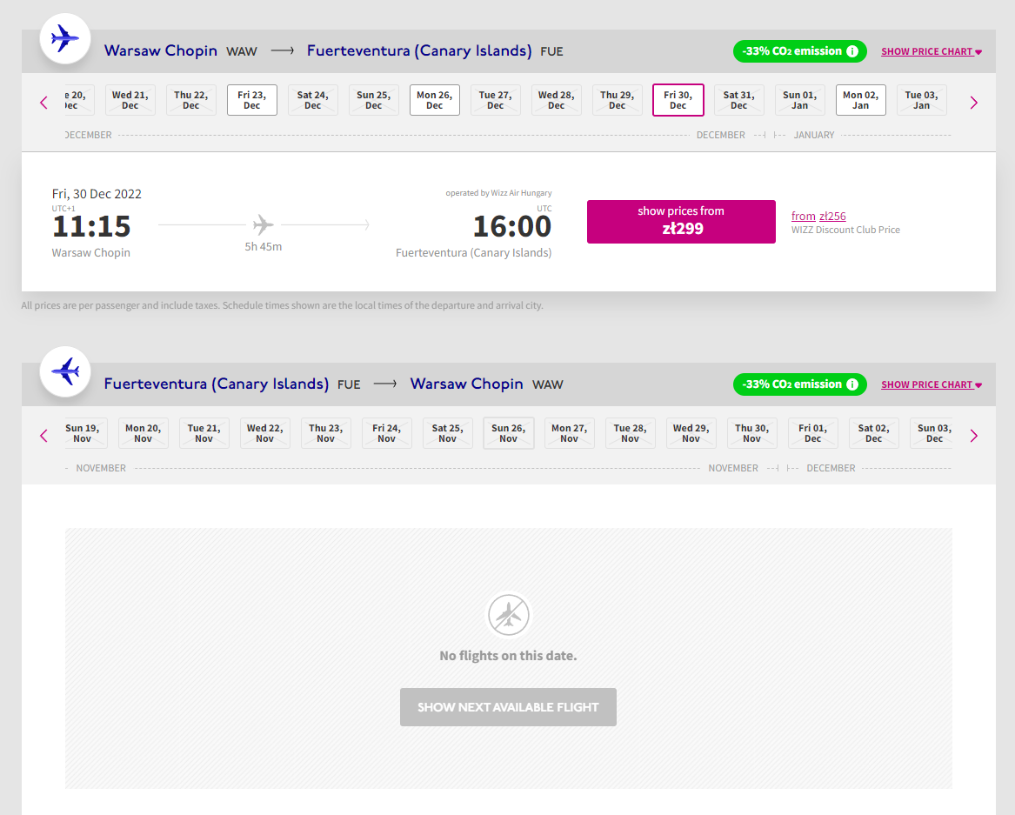This screenshot has height=815, width=1015.
Task: Open WIZZ Discount Club from zł256 link
Action: (x=818, y=217)
